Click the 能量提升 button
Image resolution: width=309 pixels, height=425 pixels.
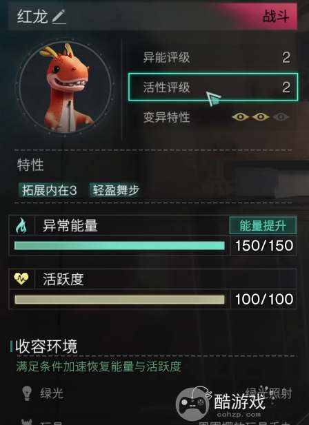click(263, 225)
